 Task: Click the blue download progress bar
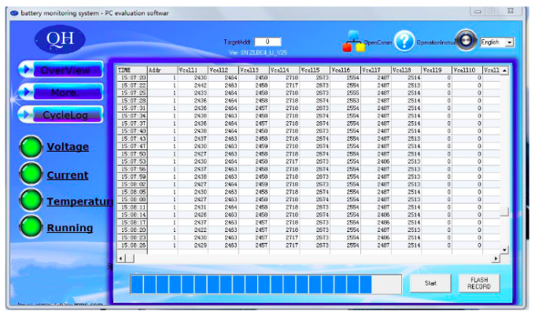tap(266, 284)
